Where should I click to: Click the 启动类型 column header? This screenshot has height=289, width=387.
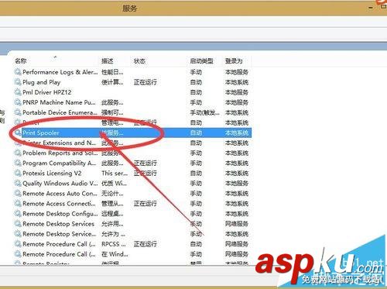201,61
